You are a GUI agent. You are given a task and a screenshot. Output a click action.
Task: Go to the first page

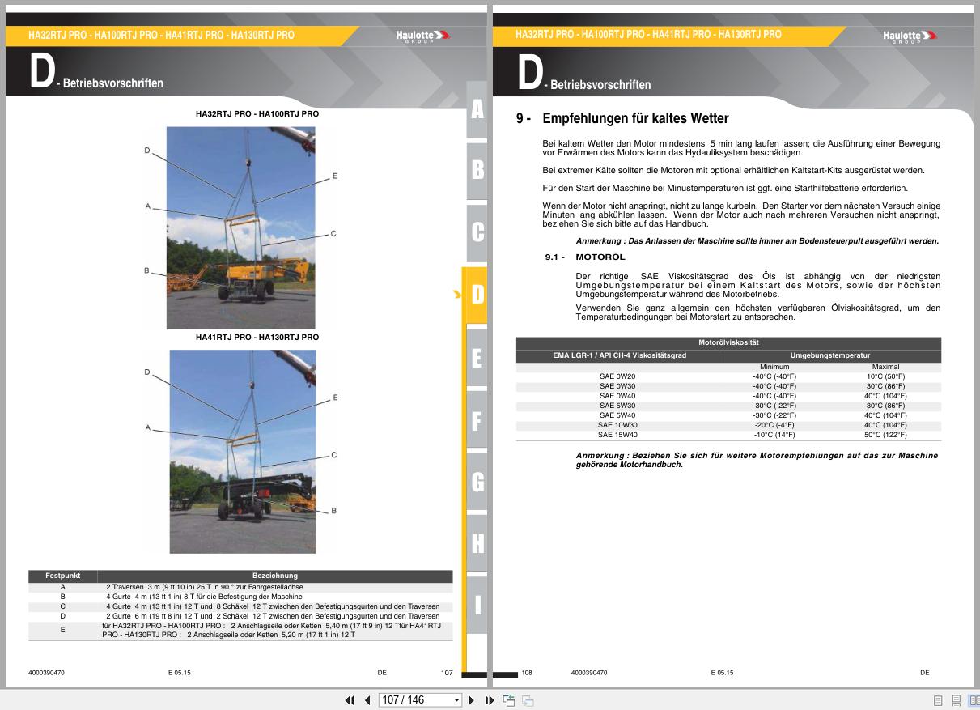coord(350,700)
